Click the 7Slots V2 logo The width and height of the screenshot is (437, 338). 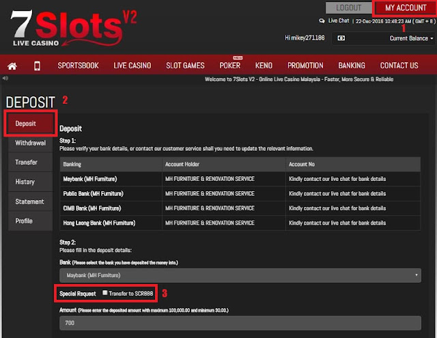pos(74,28)
